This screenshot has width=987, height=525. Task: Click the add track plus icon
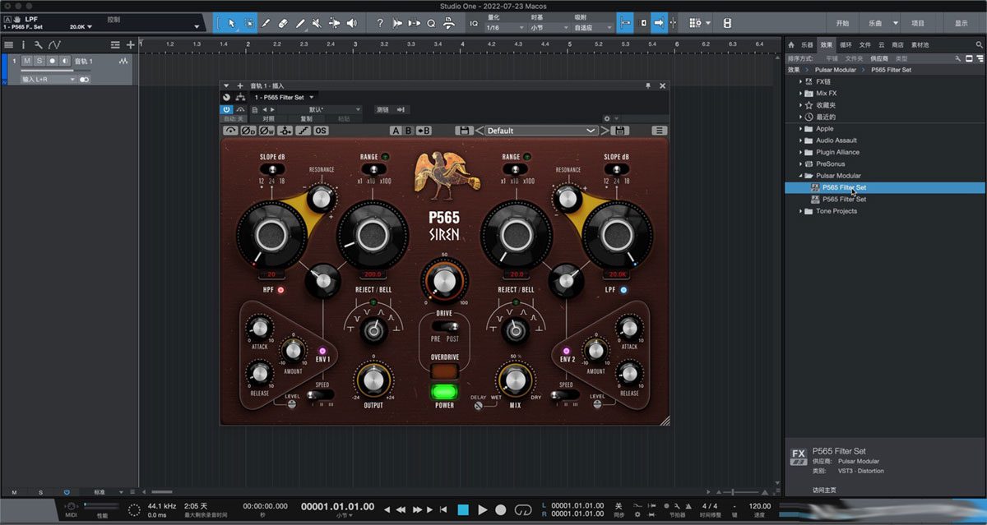[x=130, y=44]
